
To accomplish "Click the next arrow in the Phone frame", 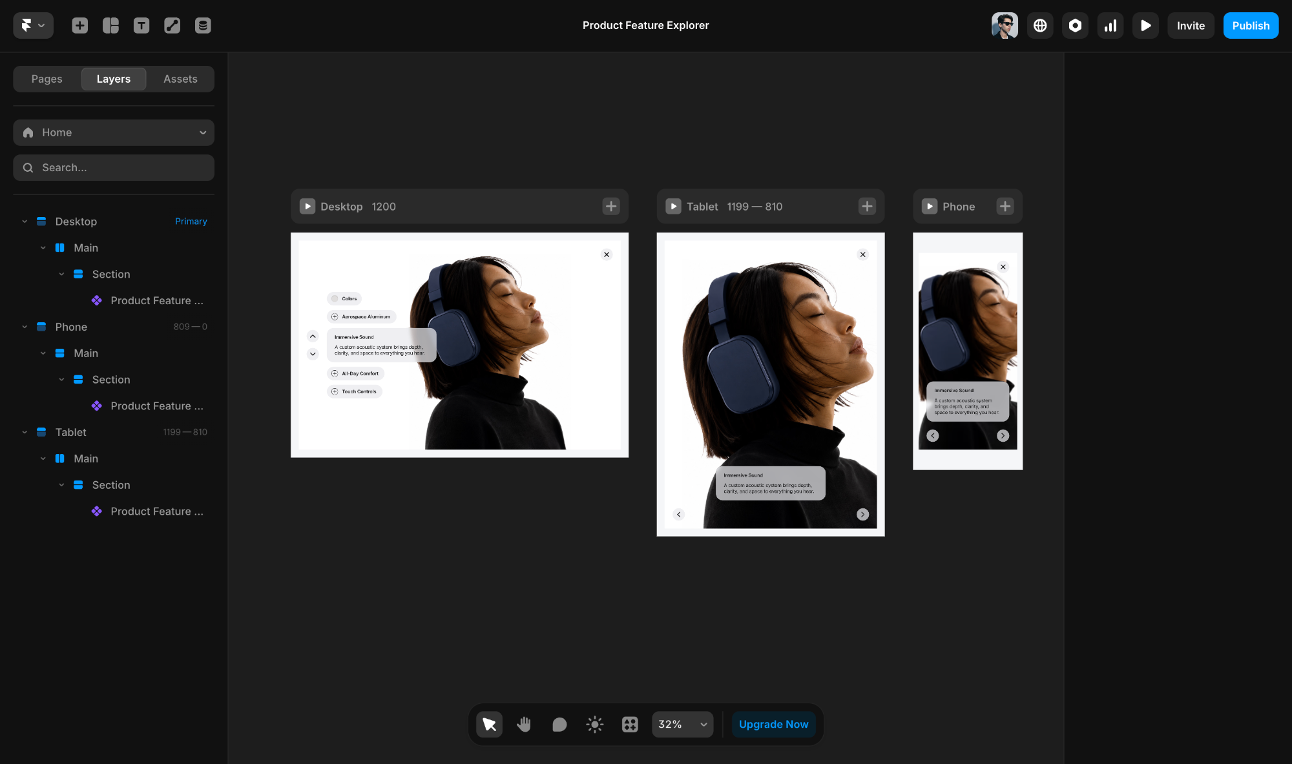I will (1003, 435).
